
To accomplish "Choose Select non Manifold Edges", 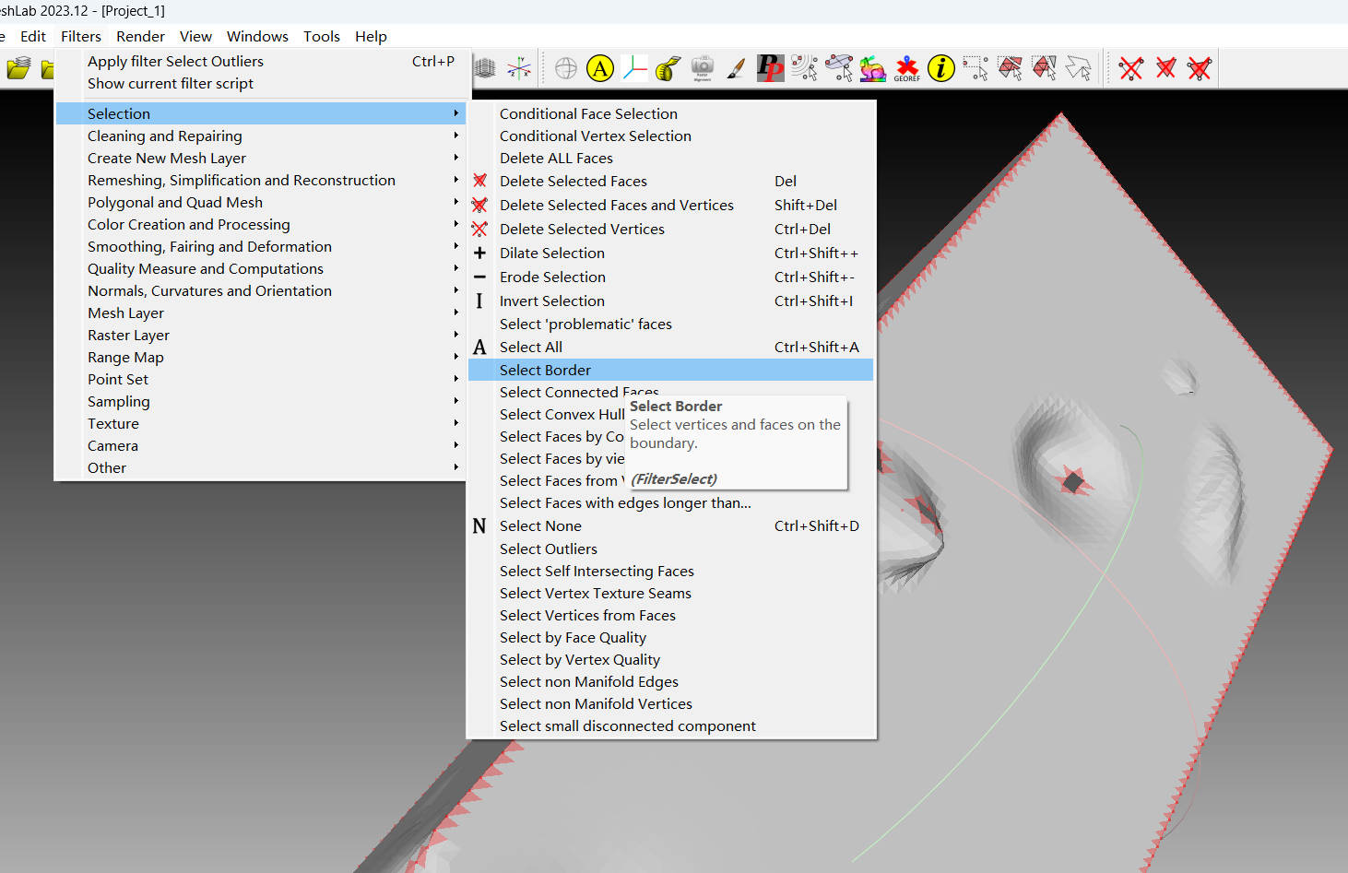I will [x=670, y=681].
